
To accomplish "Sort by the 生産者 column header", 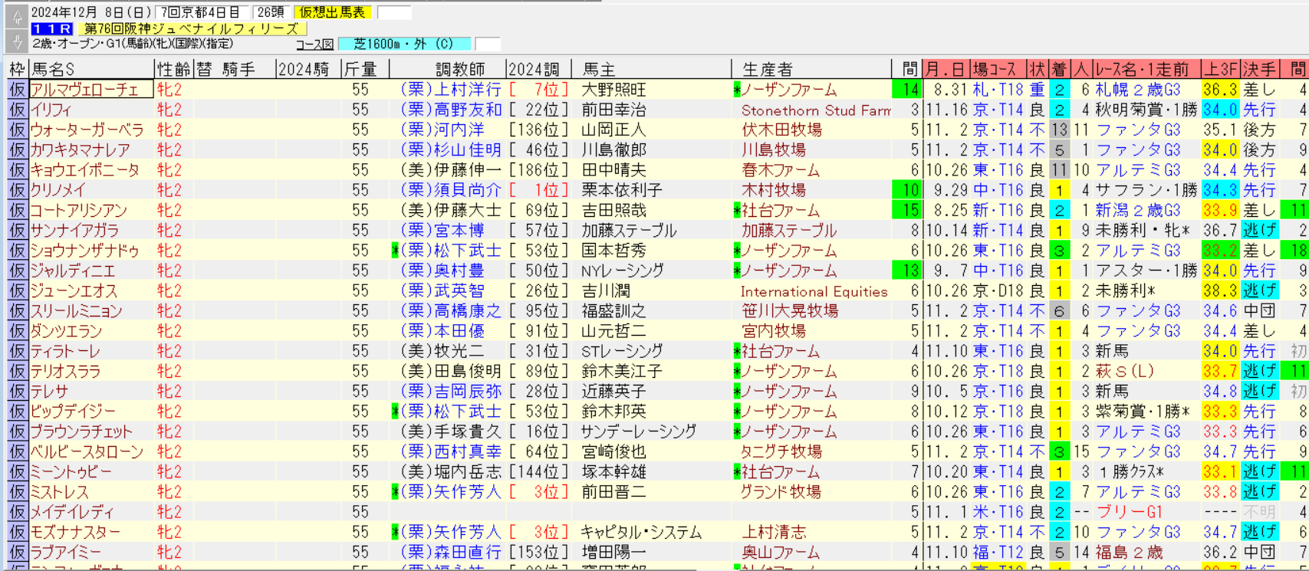I will pyautogui.click(x=811, y=69).
